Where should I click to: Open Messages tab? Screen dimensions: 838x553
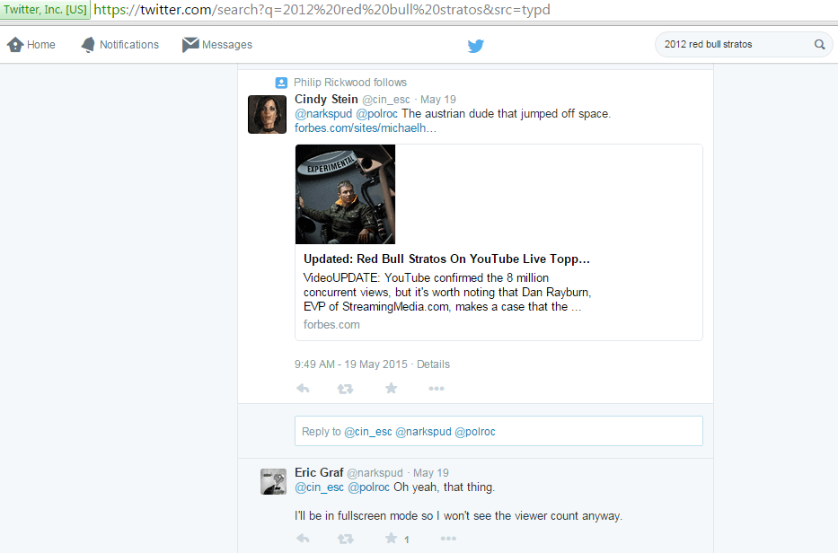point(217,45)
